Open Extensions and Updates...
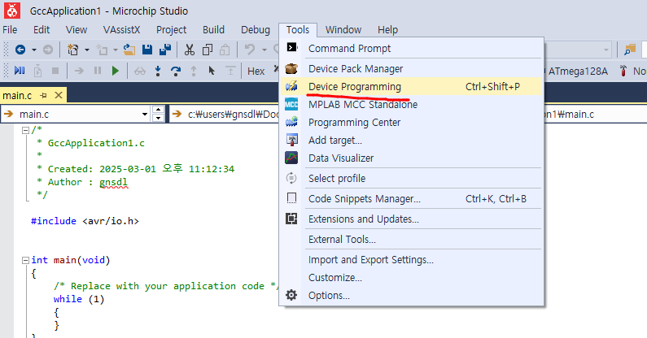The width and height of the screenshot is (647, 338). click(x=411, y=219)
